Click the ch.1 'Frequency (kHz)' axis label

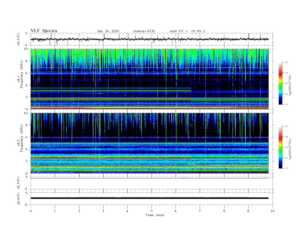22,74
